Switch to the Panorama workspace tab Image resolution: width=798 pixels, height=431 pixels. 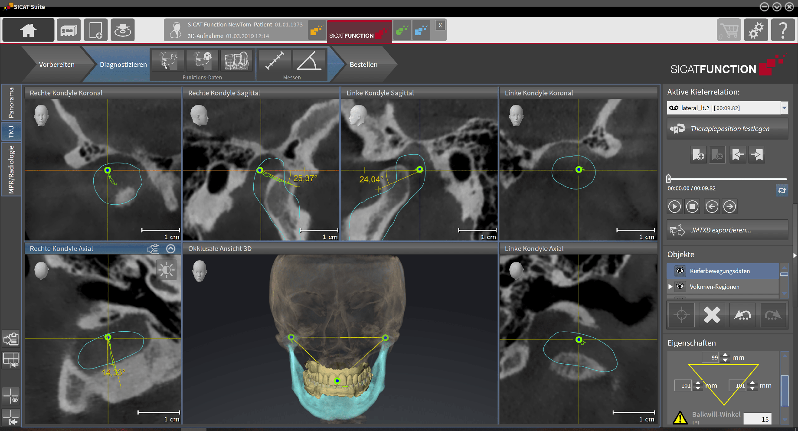(11, 103)
